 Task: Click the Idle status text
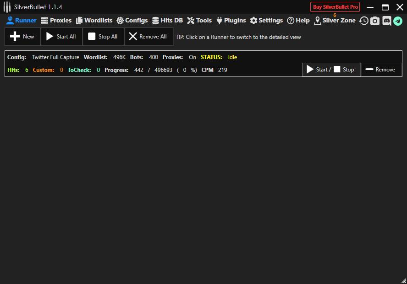click(x=232, y=57)
